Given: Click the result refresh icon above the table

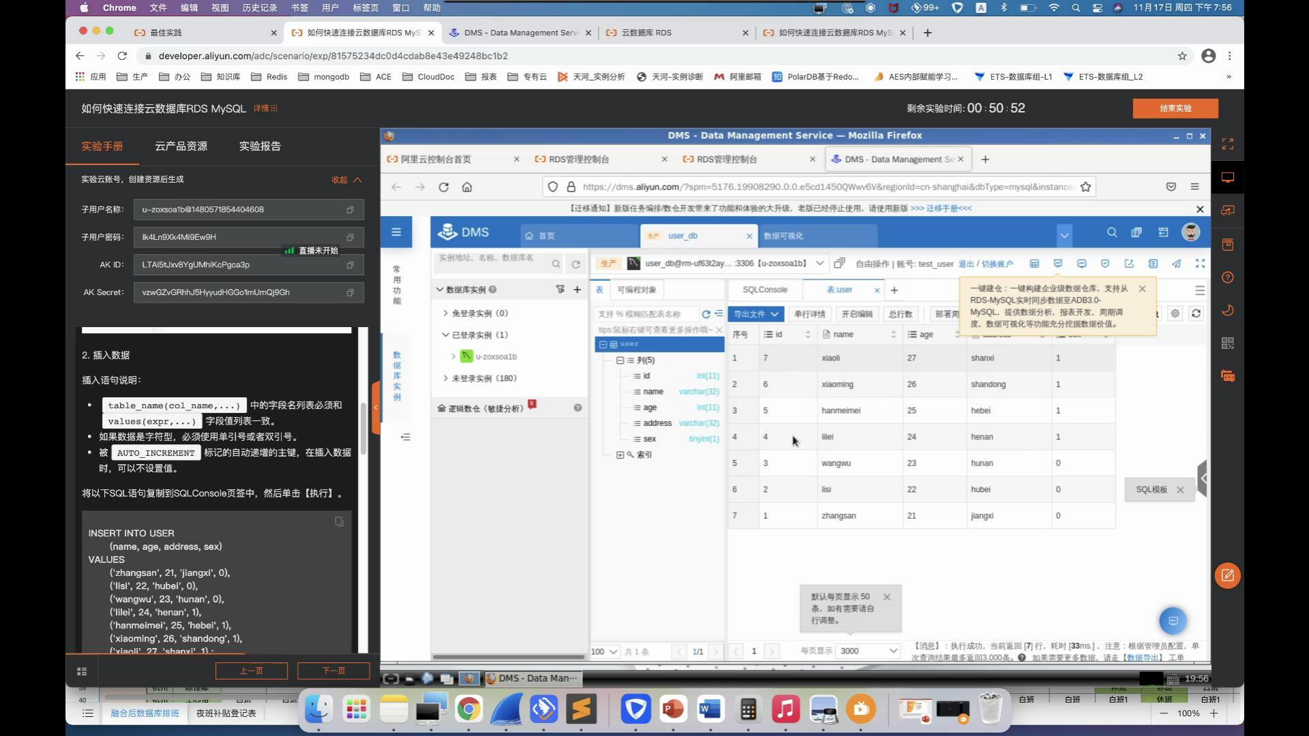Looking at the screenshot, I should pyautogui.click(x=1196, y=313).
